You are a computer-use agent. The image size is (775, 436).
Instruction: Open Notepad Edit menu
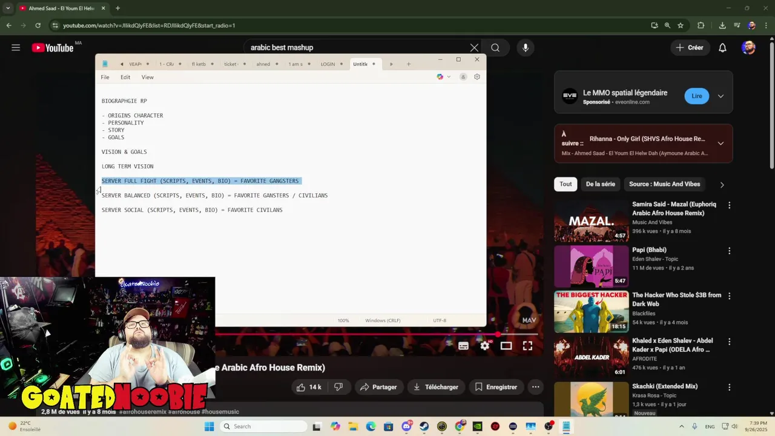coord(125,77)
